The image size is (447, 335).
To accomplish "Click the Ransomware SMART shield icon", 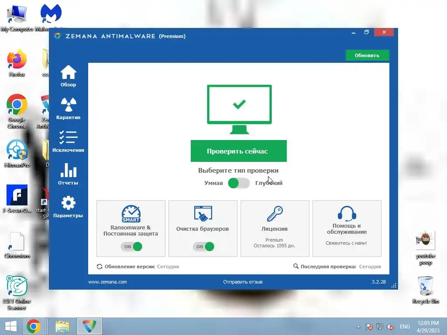I will point(131,214).
